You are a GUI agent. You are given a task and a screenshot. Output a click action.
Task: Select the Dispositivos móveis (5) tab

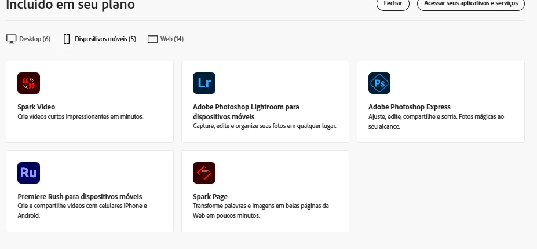pos(99,39)
